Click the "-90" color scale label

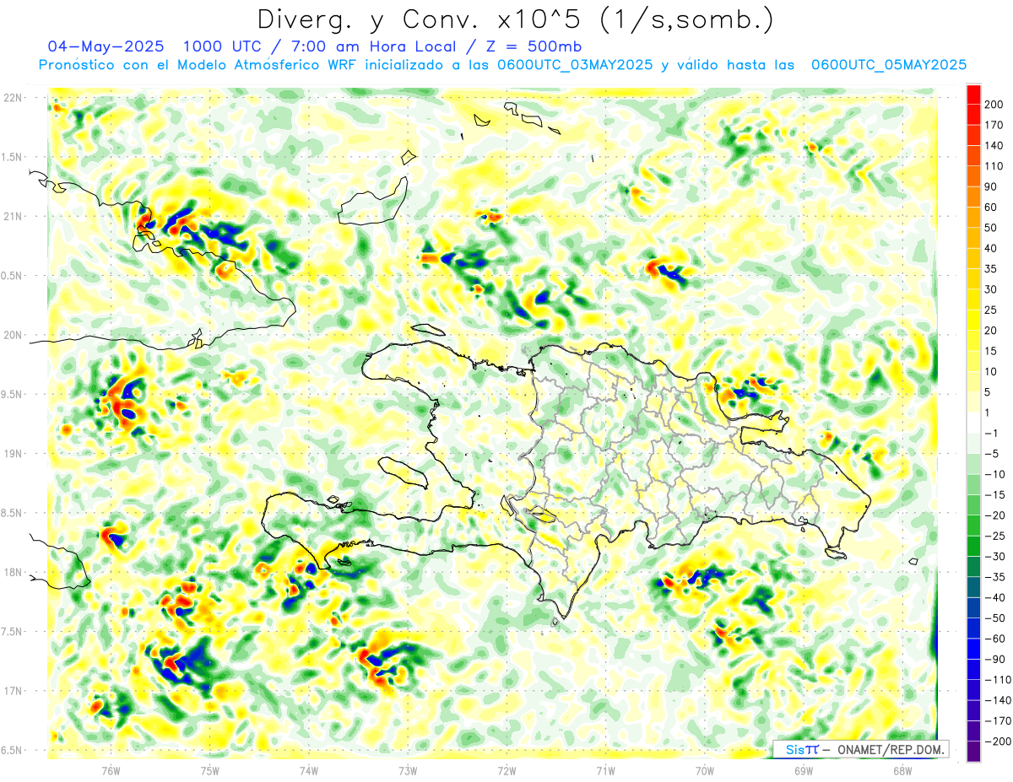tap(996, 660)
